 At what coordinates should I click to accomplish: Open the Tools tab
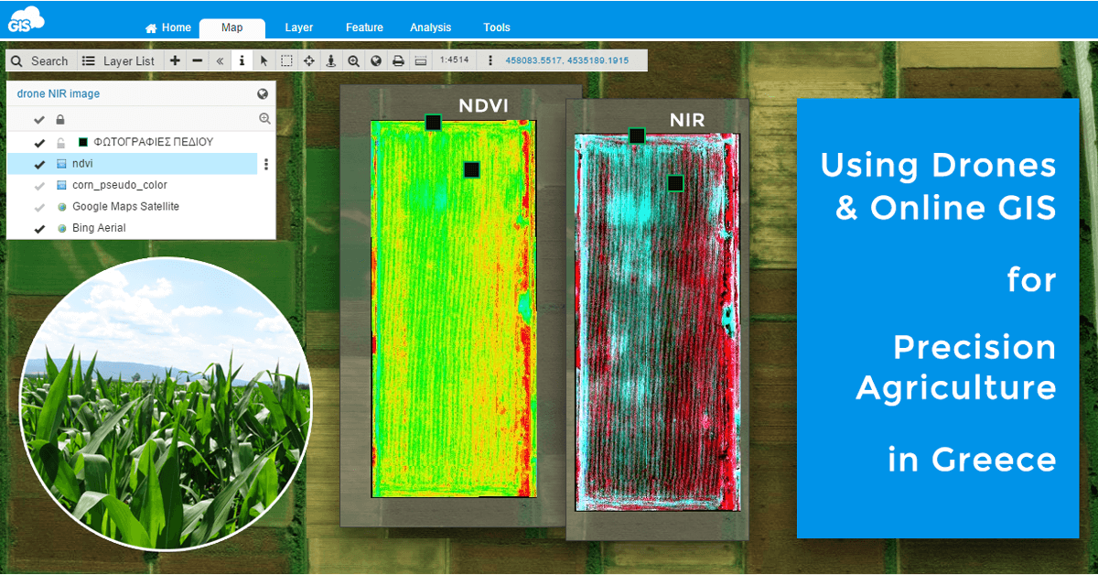pyautogui.click(x=497, y=27)
